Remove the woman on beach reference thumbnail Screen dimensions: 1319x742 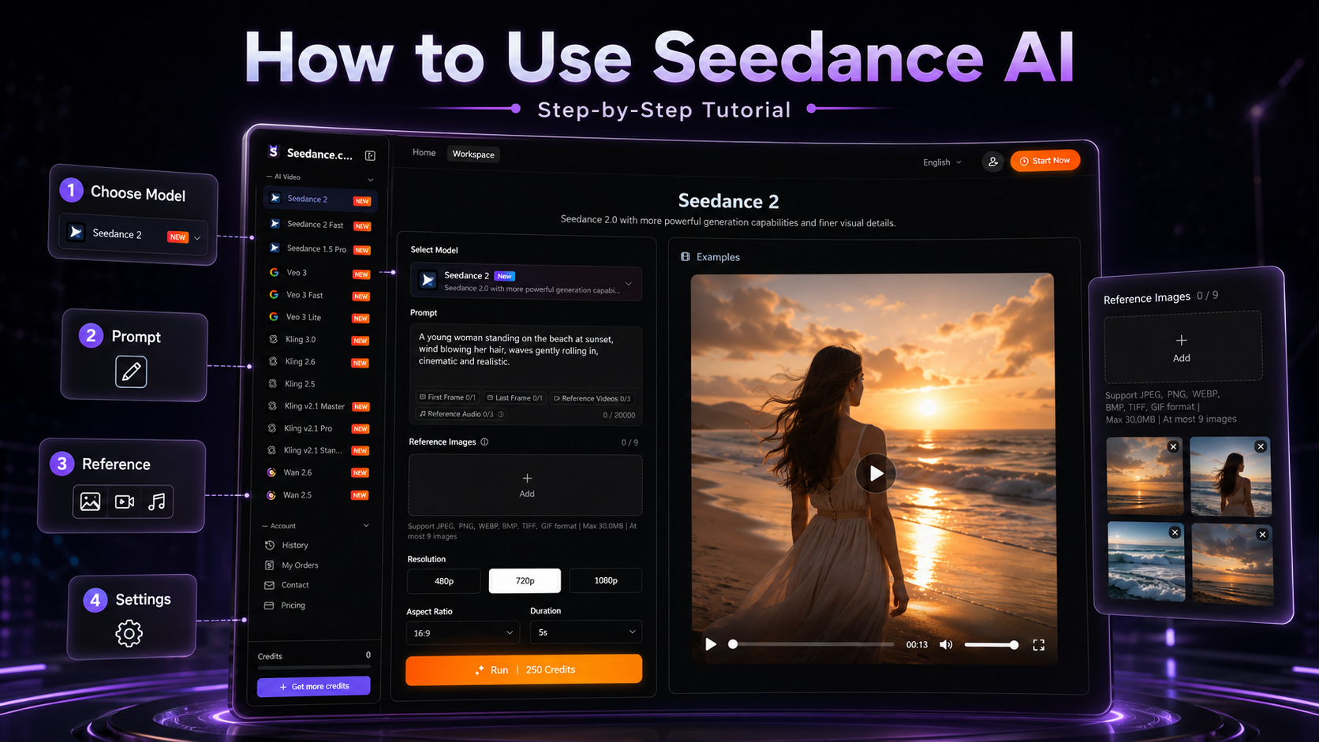pyautogui.click(x=1261, y=446)
